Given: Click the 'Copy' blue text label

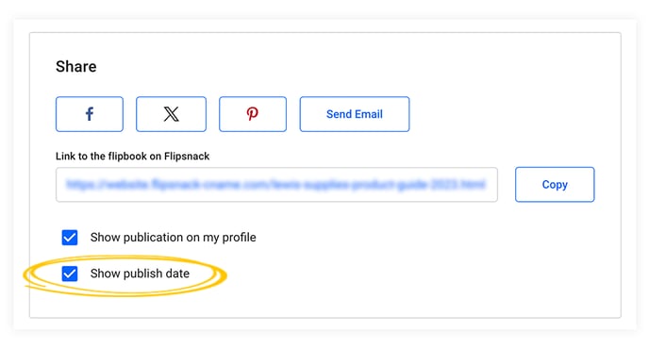Looking at the screenshot, I should coord(555,185).
